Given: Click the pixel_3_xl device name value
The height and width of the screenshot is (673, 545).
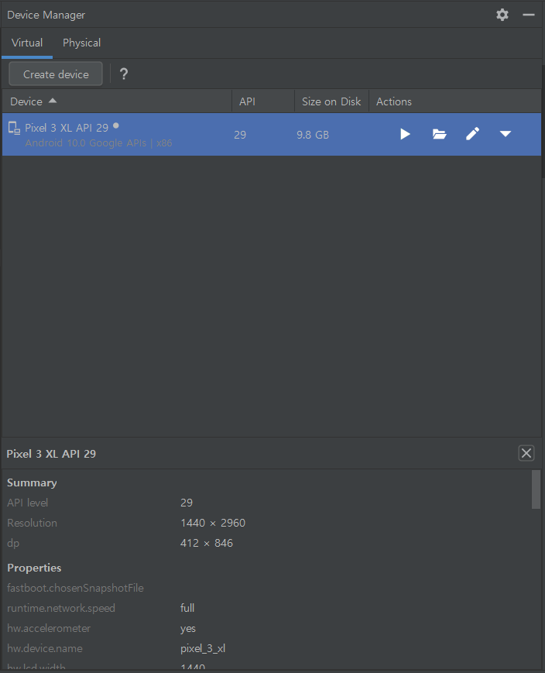Looking at the screenshot, I should (203, 648).
